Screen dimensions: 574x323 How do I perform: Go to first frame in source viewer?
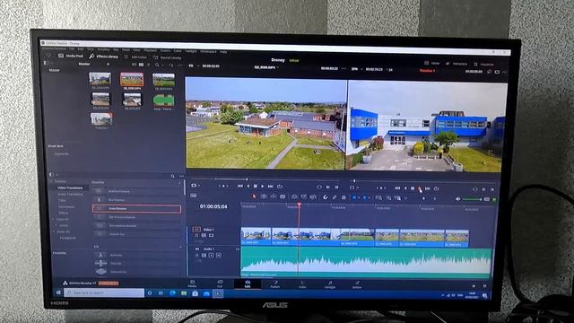pos(239,186)
